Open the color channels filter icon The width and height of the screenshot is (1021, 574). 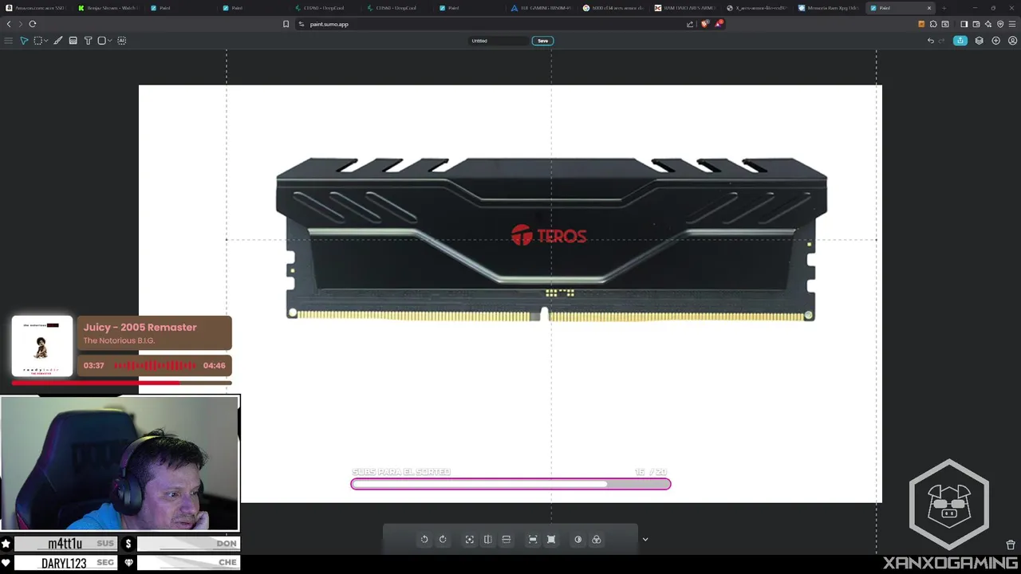tap(597, 540)
